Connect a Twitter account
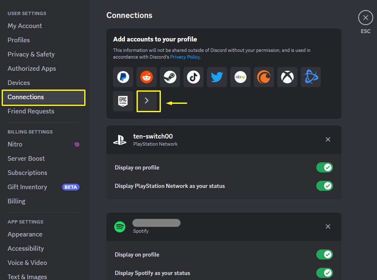 point(217,77)
